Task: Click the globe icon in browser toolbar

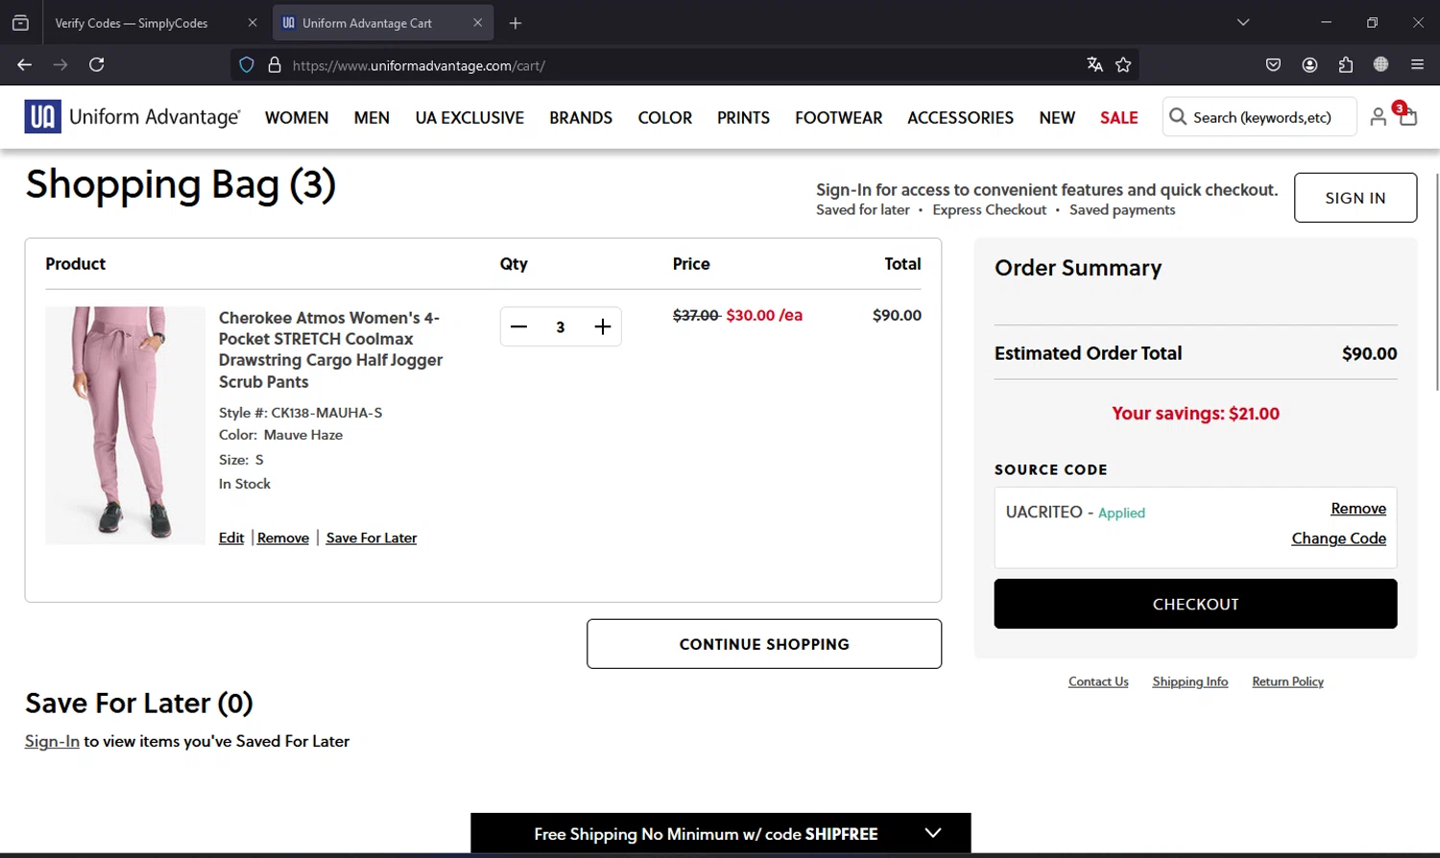Action: (1380, 65)
